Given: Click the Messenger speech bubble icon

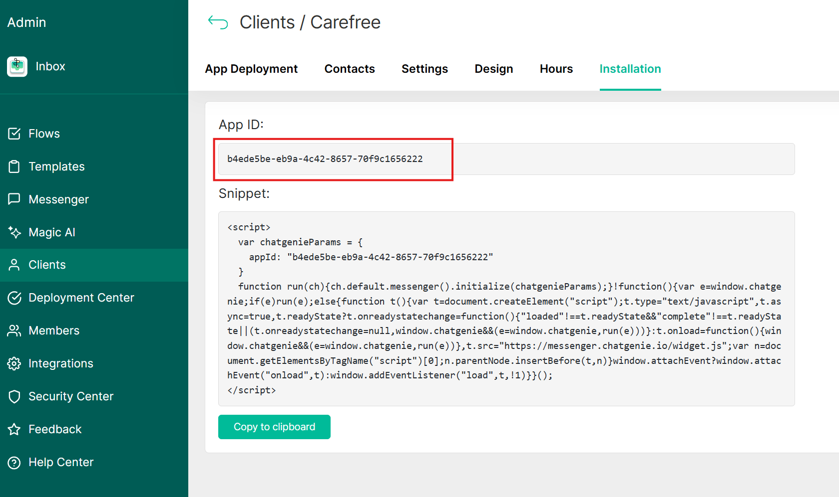Looking at the screenshot, I should point(14,199).
